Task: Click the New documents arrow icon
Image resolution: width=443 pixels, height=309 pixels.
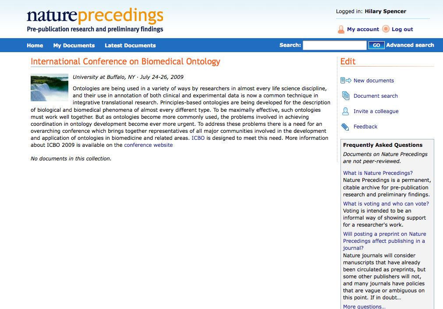Action: (346, 80)
